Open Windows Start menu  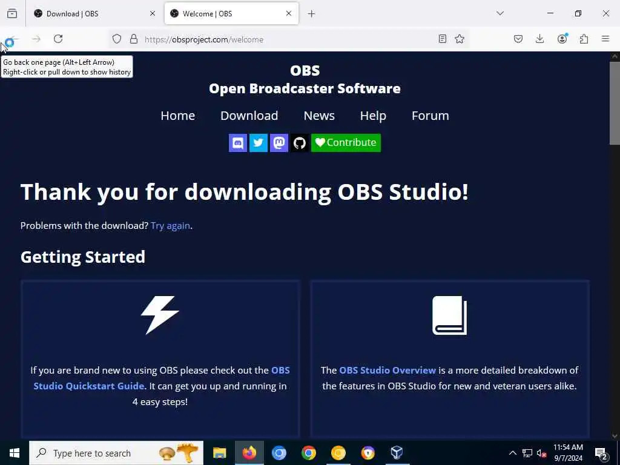click(15, 453)
